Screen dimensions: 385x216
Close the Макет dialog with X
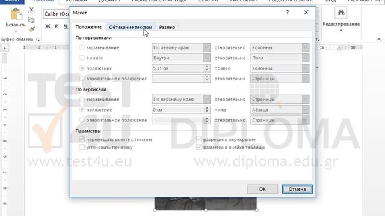coord(306,13)
